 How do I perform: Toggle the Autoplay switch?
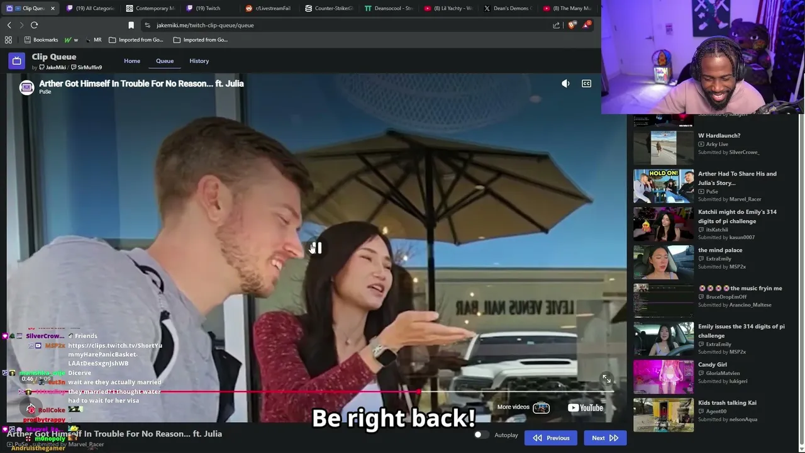point(480,435)
